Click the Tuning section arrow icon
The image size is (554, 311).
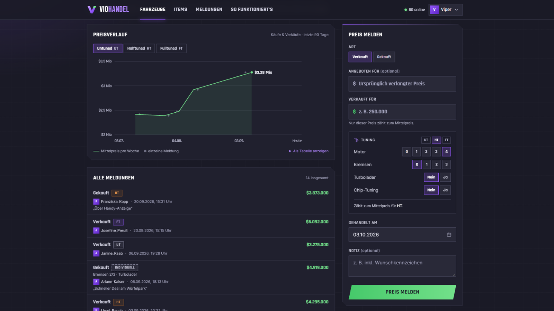356,140
